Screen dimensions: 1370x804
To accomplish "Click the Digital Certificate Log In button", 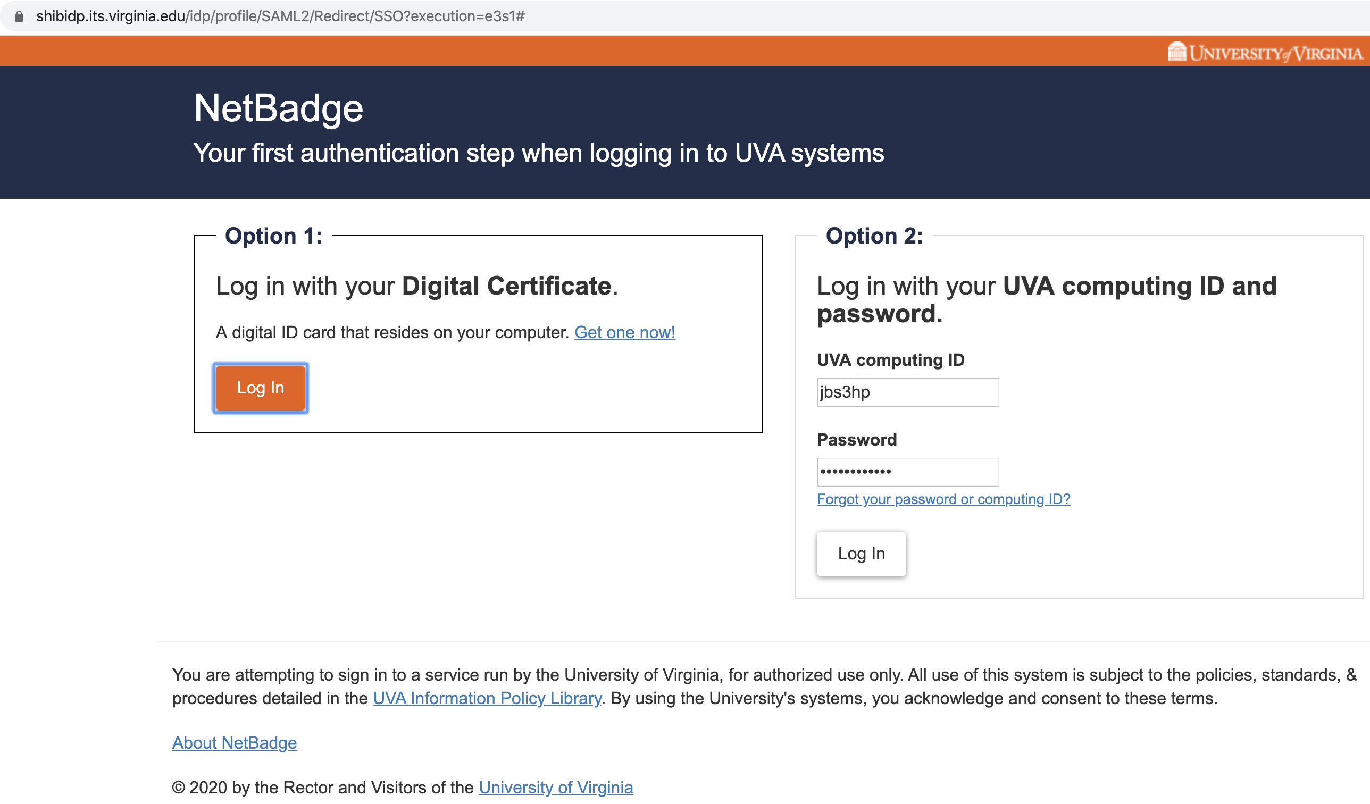I will [261, 388].
